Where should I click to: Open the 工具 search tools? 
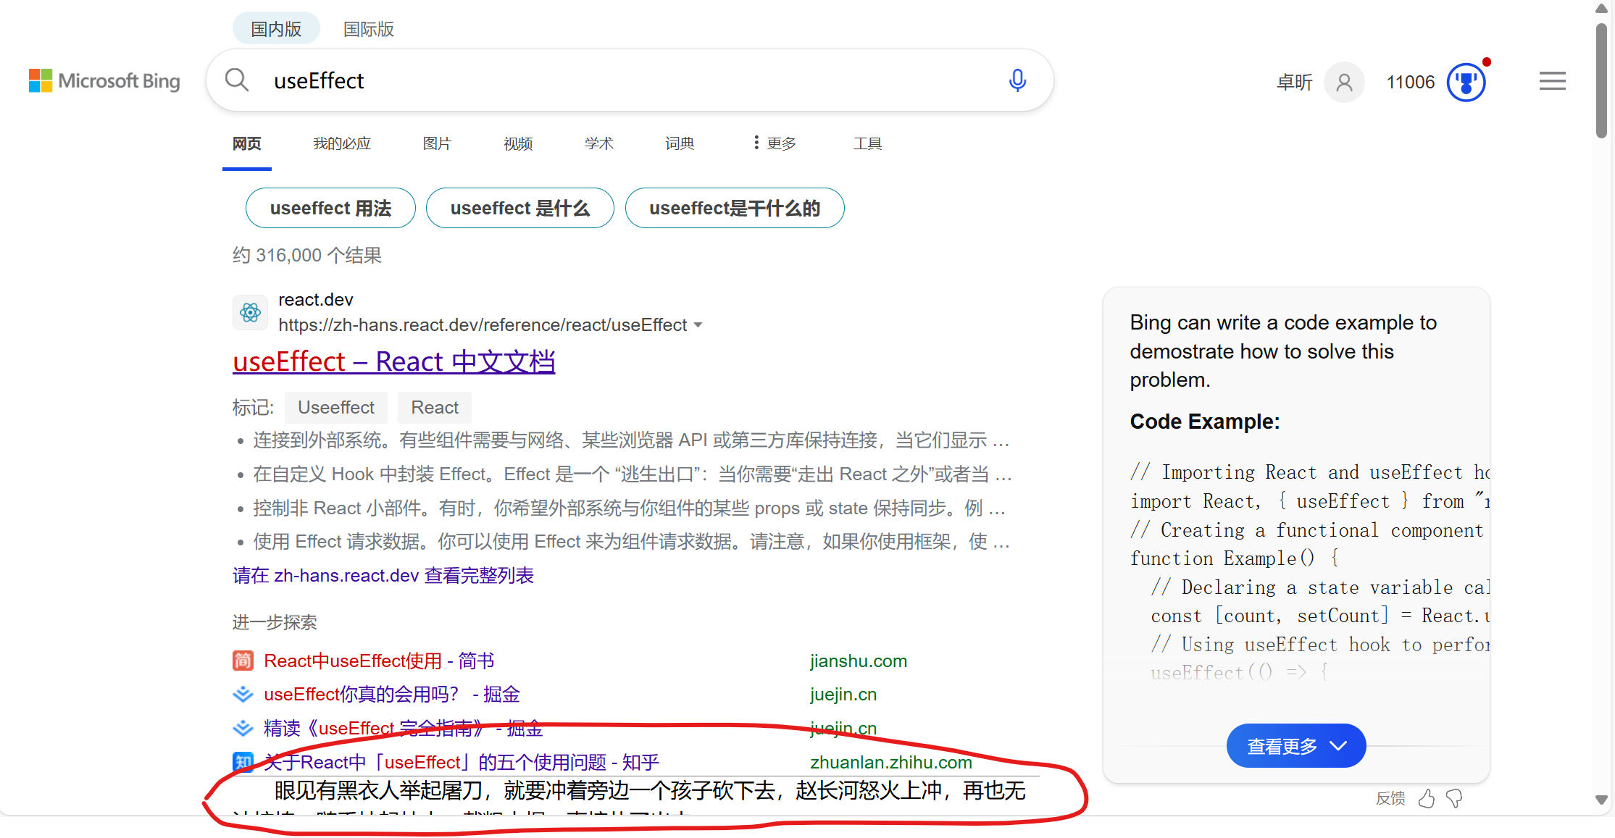867,143
